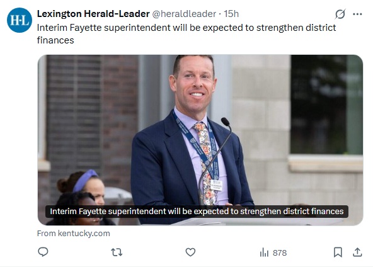Bookmark this Herald-Leader post
373x267 pixels.
tap(338, 252)
